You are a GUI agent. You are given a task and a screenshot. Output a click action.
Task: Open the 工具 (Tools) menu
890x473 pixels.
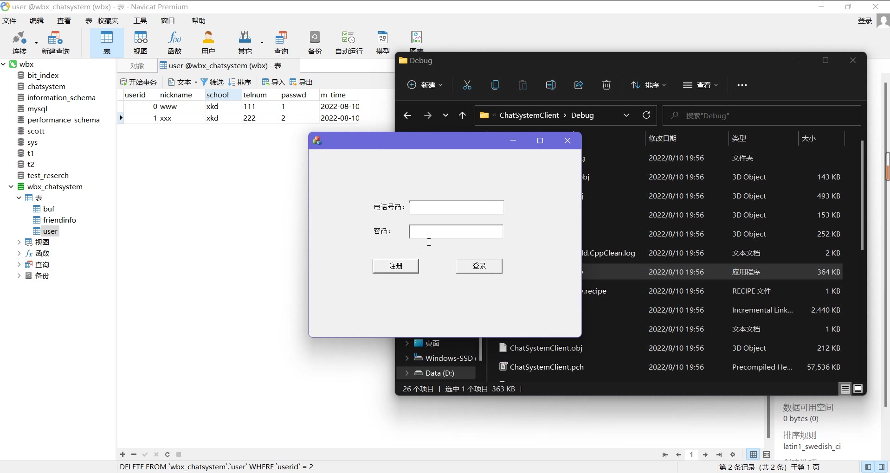click(x=140, y=20)
